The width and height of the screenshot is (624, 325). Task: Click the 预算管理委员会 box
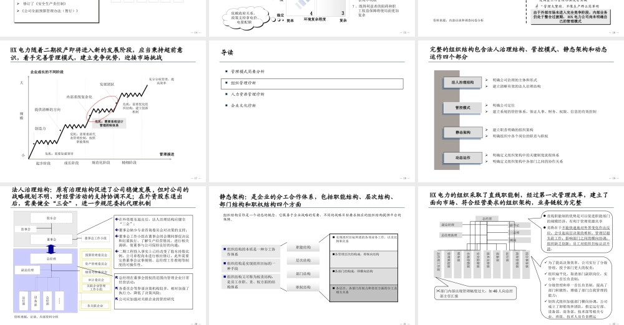click(96, 255)
